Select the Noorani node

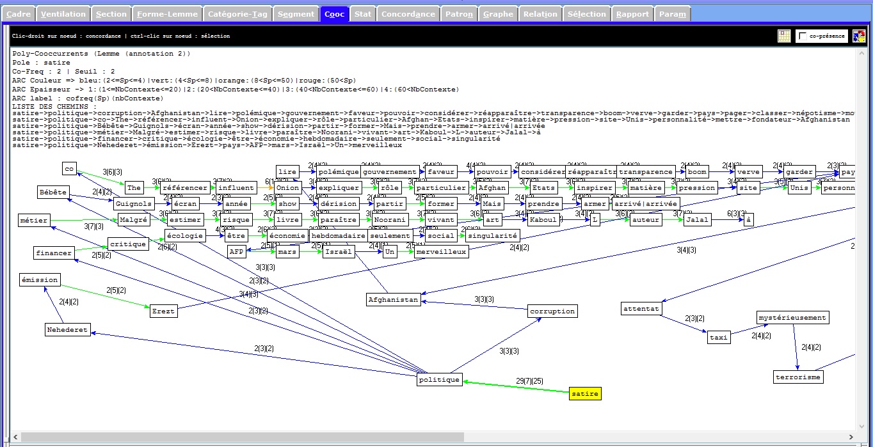click(x=390, y=220)
